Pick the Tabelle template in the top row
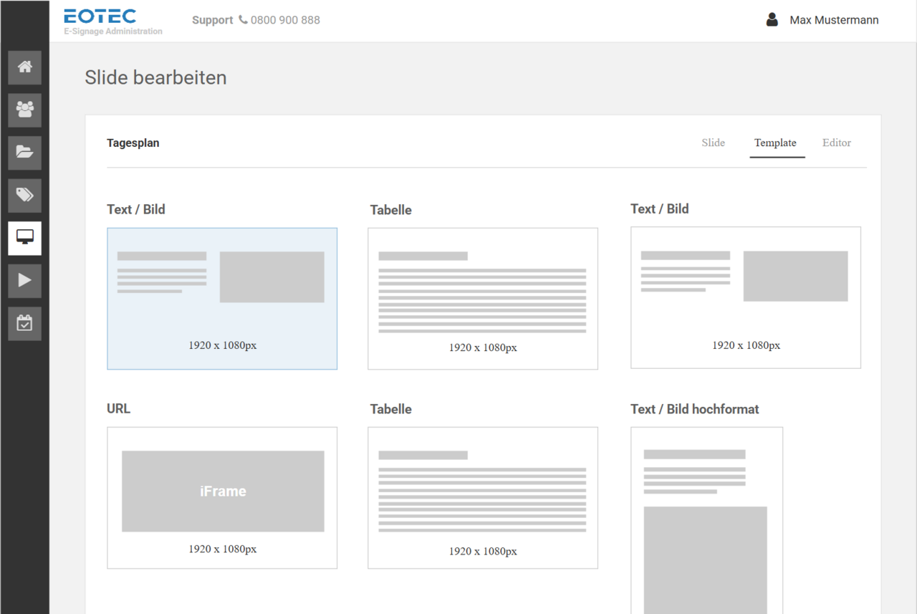The image size is (917, 614). tap(483, 299)
